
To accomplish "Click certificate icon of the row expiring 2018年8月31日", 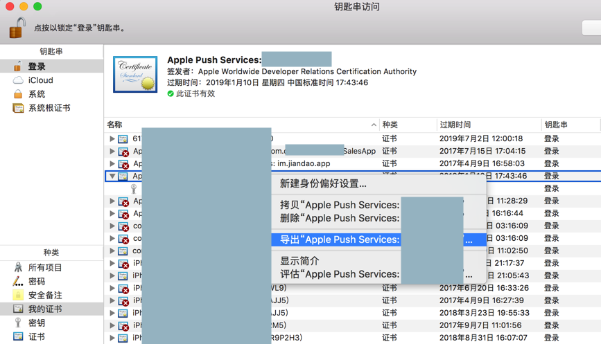I will pos(123,338).
